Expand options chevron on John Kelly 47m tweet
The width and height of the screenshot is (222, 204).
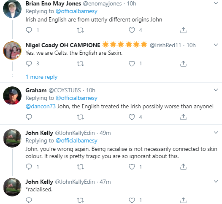[x=216, y=181]
